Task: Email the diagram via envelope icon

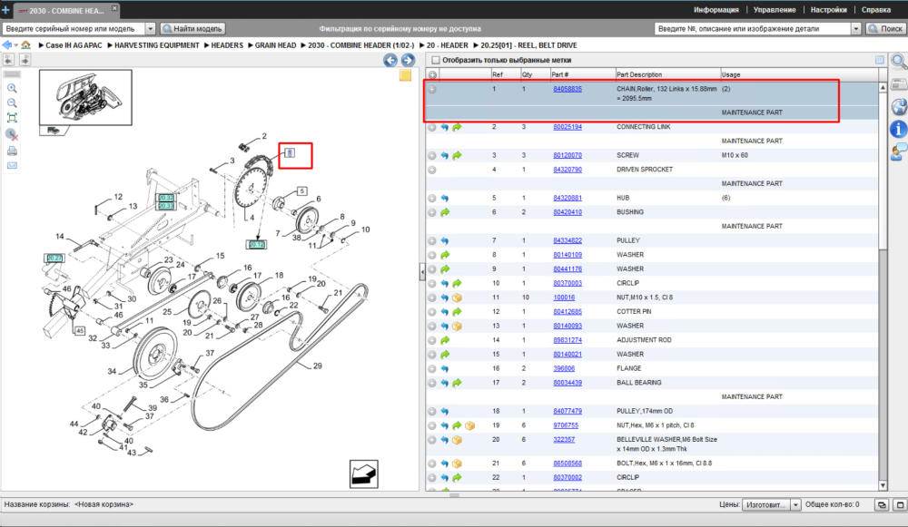Action: tap(12, 165)
